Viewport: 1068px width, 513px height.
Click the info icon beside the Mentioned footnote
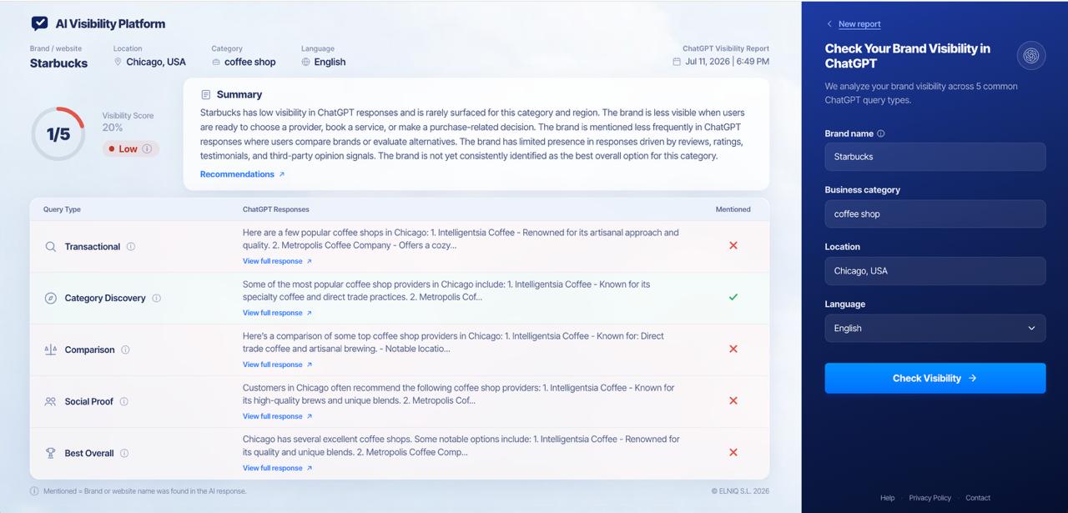34,491
